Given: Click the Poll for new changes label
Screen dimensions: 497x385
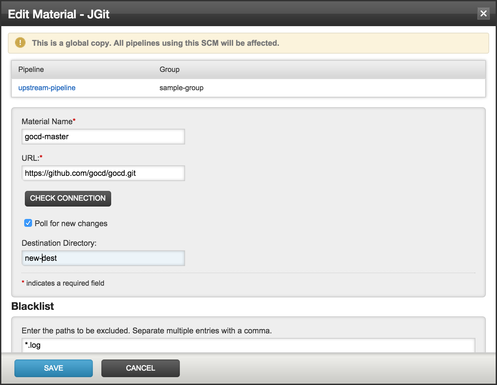Looking at the screenshot, I should point(71,224).
